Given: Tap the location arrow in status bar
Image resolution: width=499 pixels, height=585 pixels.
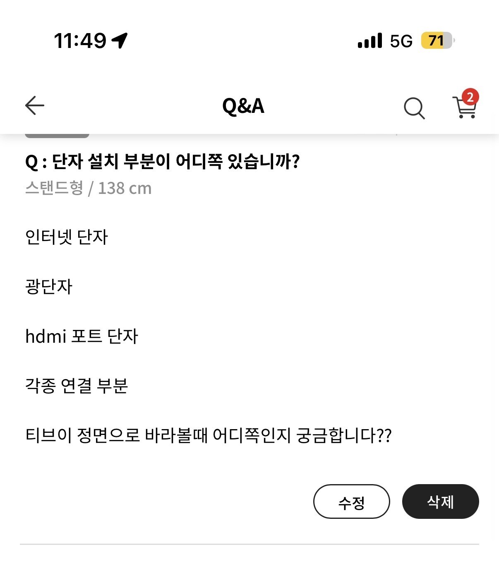Looking at the screenshot, I should coord(120,41).
